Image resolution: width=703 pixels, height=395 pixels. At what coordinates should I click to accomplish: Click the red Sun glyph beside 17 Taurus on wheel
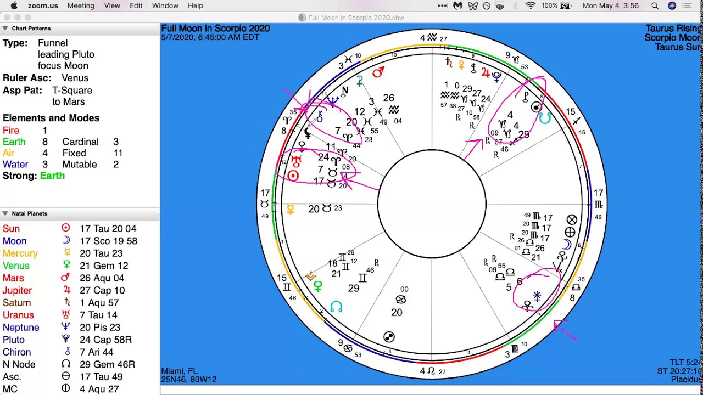[x=293, y=176]
